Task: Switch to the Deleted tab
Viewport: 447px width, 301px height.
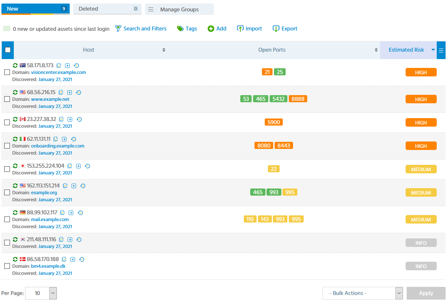Action: pos(107,9)
